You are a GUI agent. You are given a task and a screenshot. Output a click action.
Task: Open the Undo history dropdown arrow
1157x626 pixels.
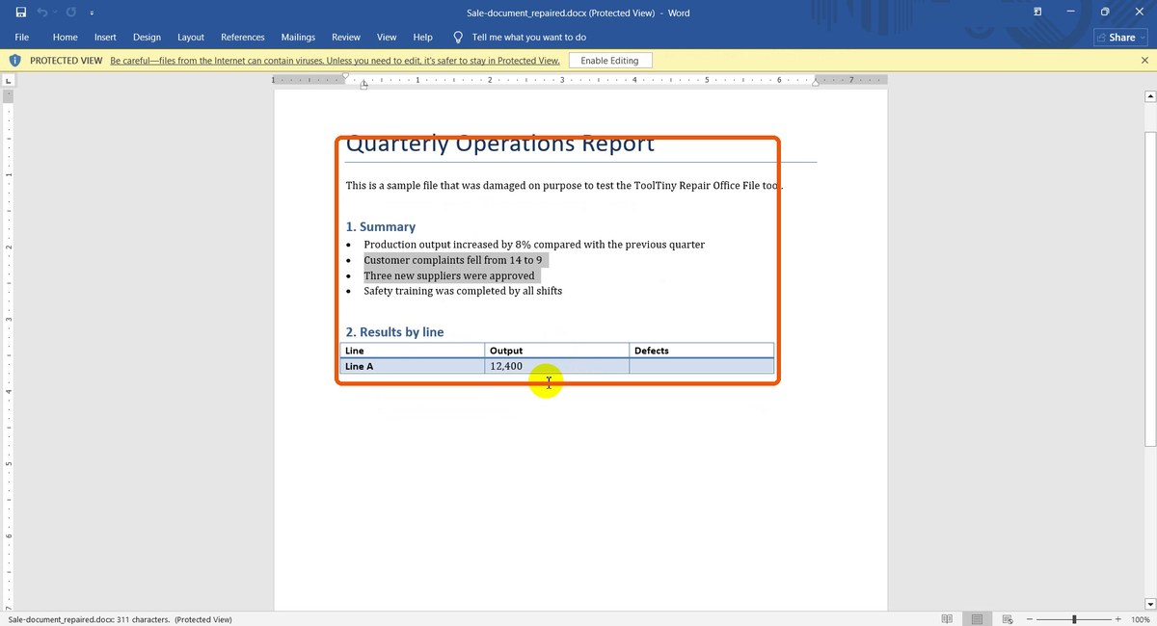pos(54,13)
